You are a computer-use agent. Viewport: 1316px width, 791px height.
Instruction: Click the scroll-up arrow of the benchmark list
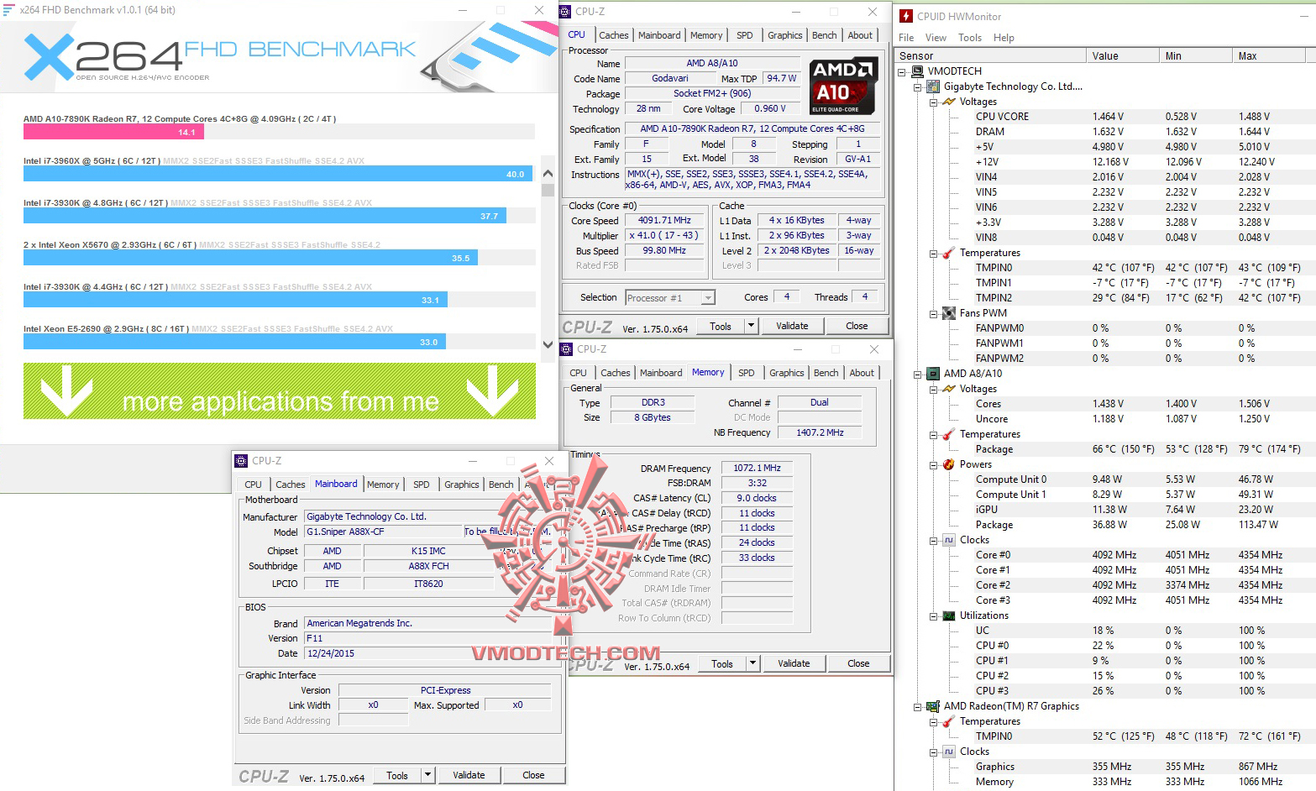548,174
